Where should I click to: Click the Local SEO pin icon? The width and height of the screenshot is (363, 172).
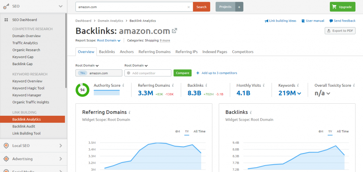6,146
